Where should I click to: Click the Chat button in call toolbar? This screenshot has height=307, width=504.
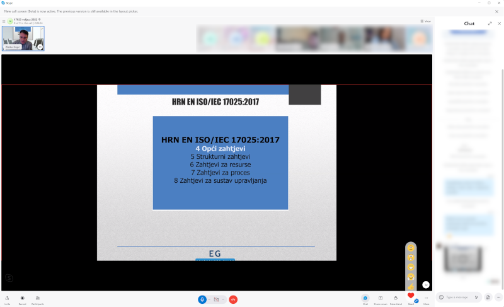(365, 298)
